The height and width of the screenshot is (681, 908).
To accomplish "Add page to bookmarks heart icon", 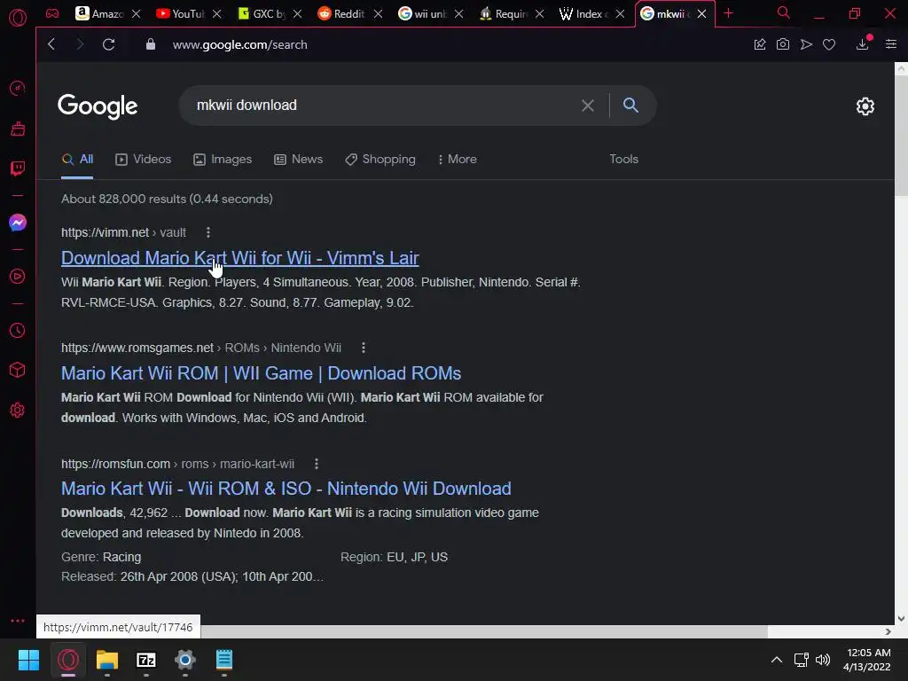I will point(829,44).
